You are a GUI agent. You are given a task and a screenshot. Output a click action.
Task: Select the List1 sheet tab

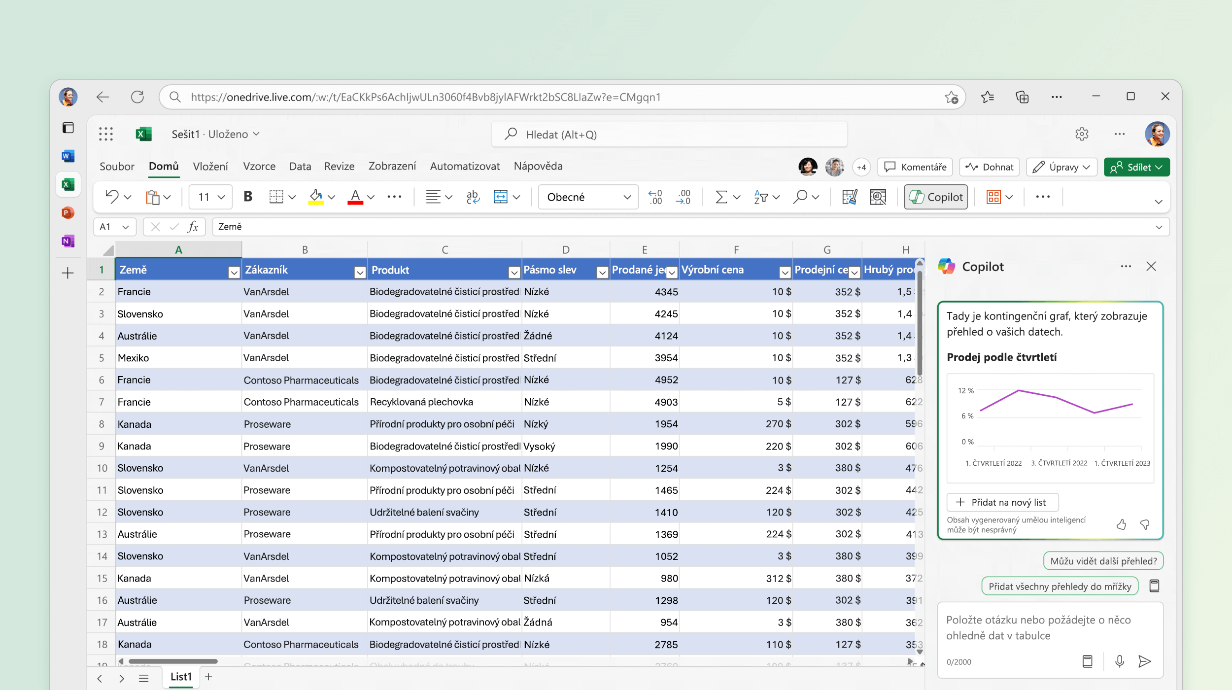tap(181, 677)
